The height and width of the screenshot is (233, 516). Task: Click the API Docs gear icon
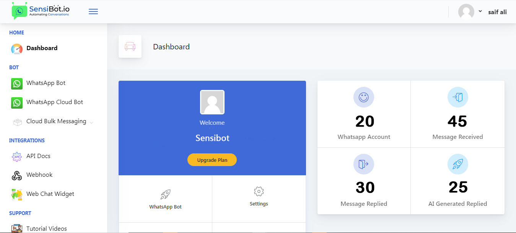tap(17, 156)
